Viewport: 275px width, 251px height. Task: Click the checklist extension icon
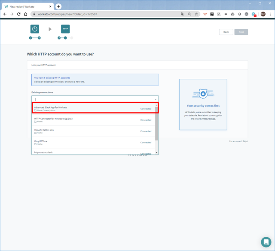[219, 14]
